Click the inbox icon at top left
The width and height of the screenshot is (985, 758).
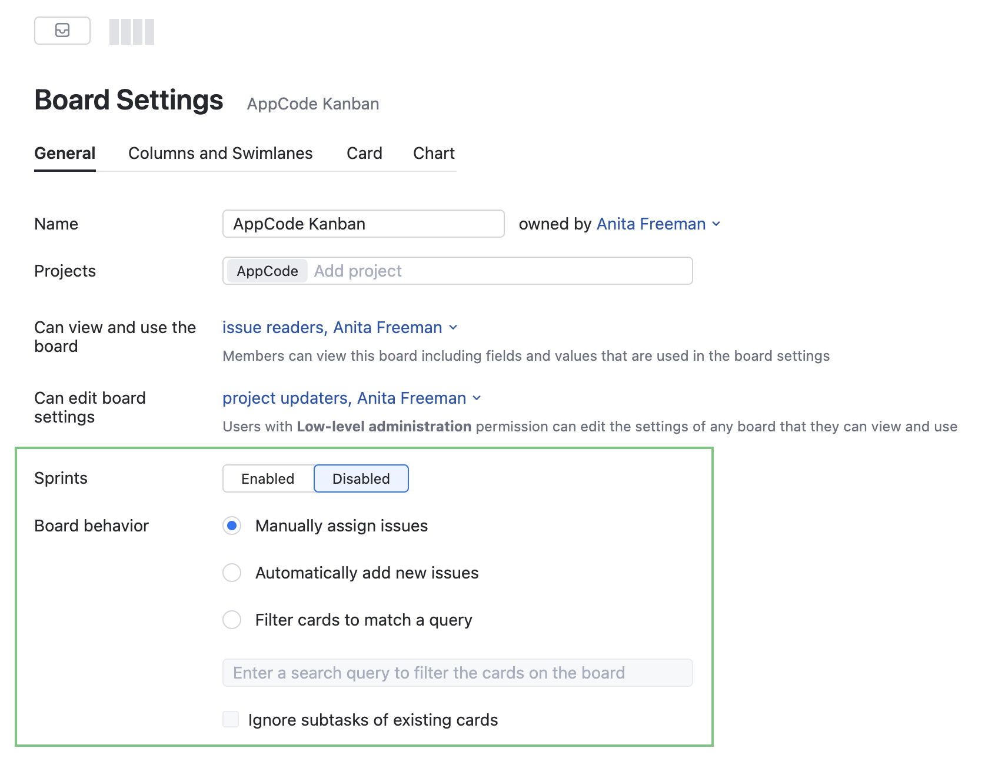62,31
